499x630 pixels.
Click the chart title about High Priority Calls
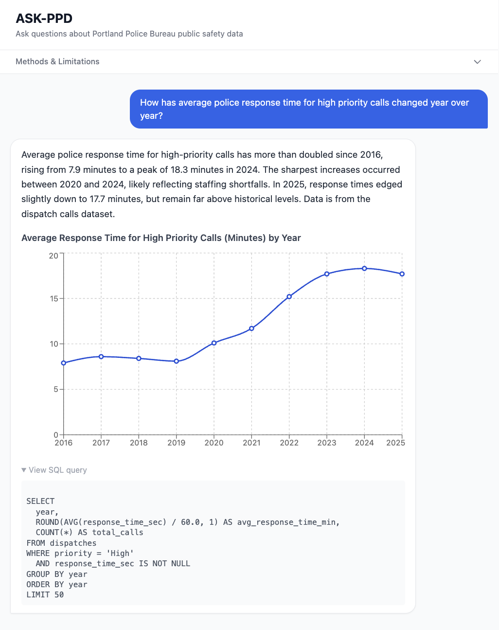[161, 238]
